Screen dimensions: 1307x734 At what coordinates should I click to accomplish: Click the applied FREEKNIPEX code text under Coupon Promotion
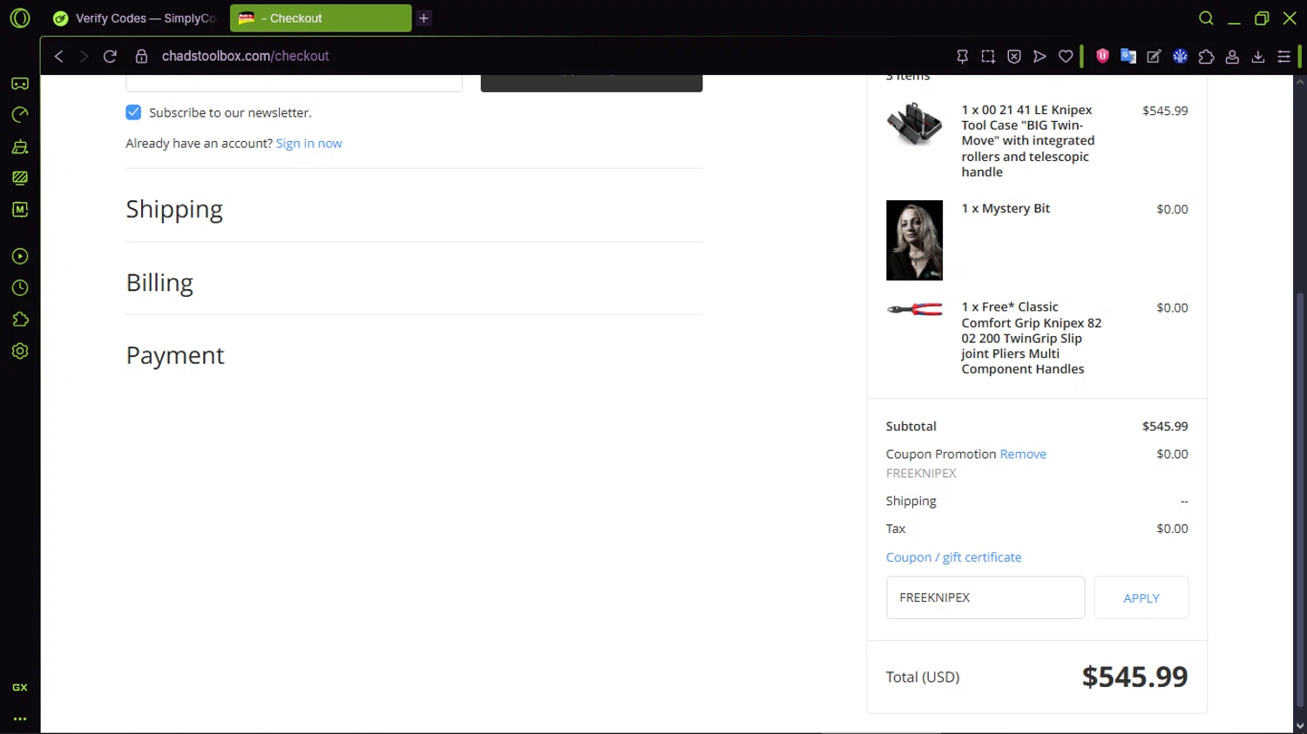pyautogui.click(x=921, y=474)
